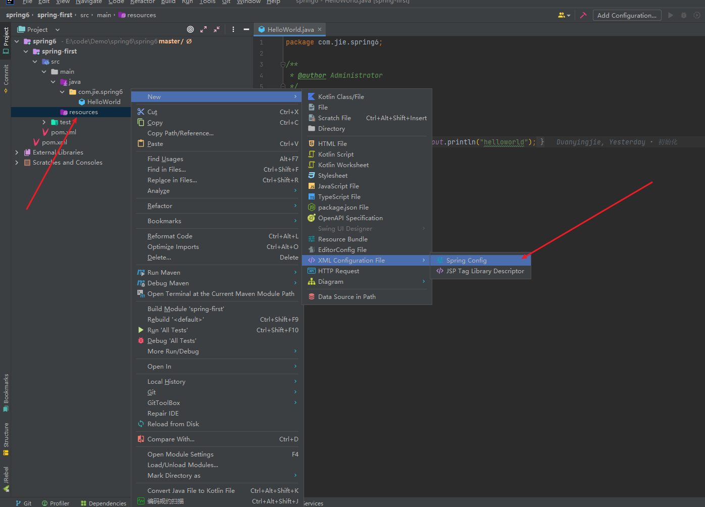Create a new JavaScript File

(367, 186)
